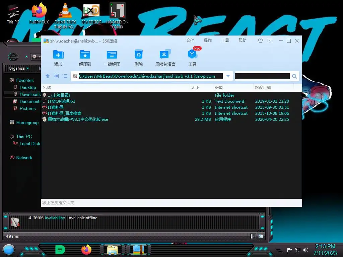The width and height of the screenshot is (343, 257).
Task: Select 植物大战僵尸V3.1中文优化版.exe file
Action: pos(171,119)
